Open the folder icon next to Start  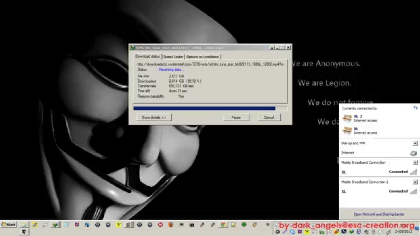tap(24, 225)
